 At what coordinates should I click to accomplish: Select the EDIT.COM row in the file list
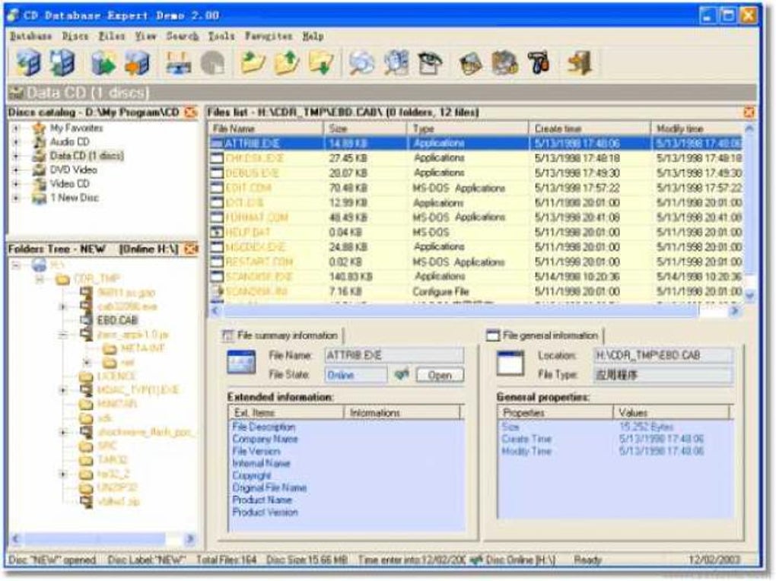475,188
